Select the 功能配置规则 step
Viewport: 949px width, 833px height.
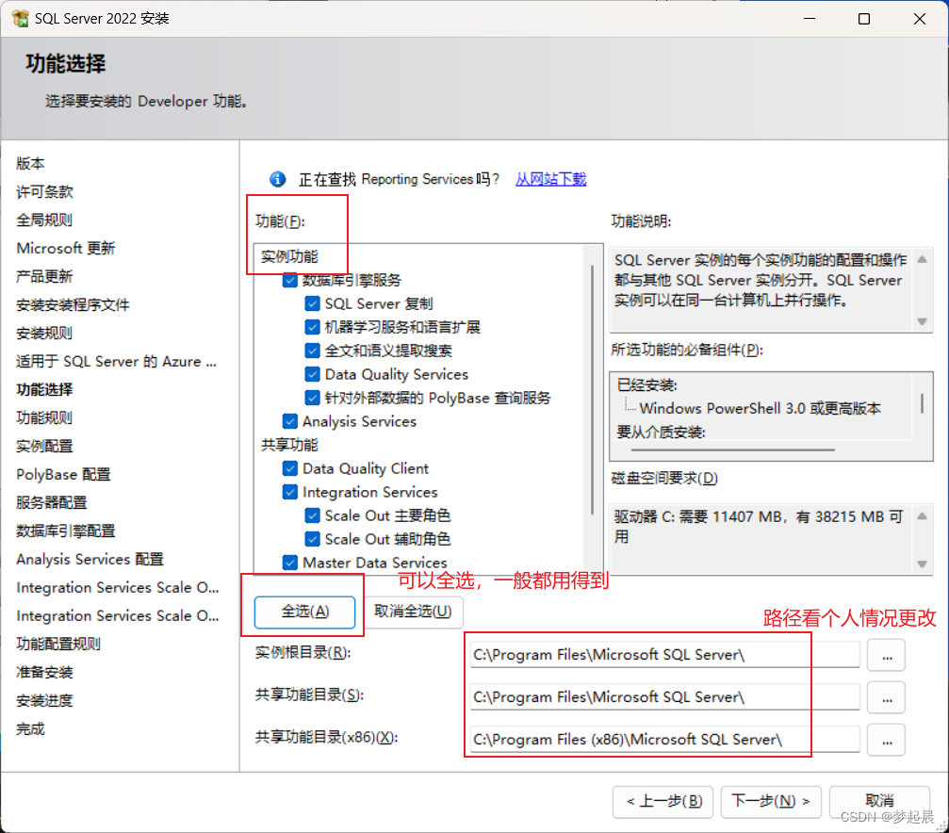58,645
